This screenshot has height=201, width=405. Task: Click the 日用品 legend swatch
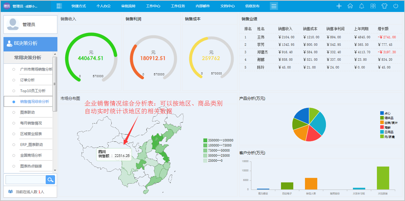pyautogui.click(x=382, y=132)
